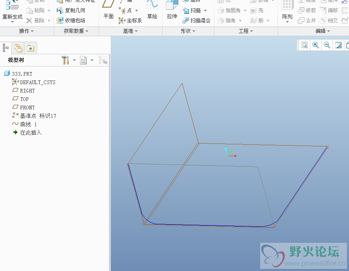Switch to the Model Tree tab
The image size is (349, 271).
click(x=5, y=48)
